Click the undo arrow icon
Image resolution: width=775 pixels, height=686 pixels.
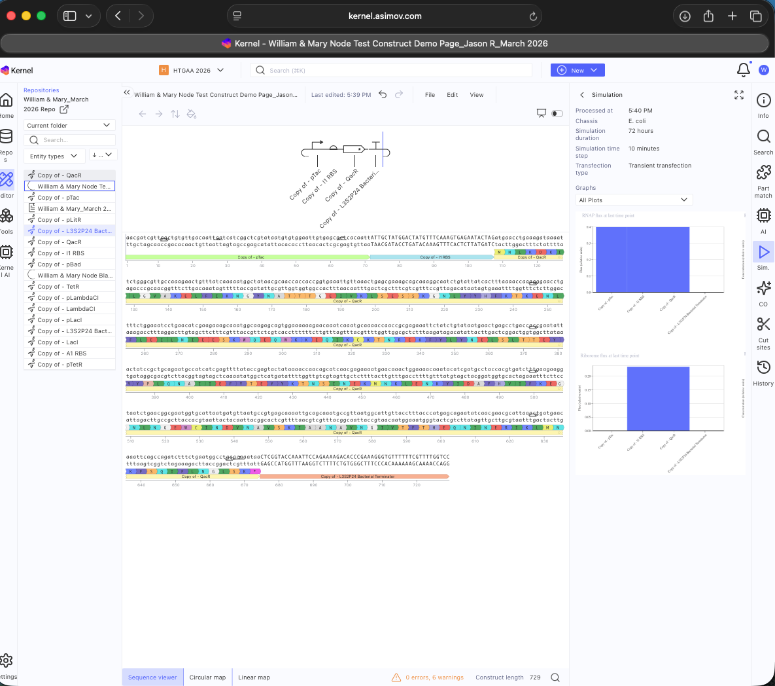383,94
